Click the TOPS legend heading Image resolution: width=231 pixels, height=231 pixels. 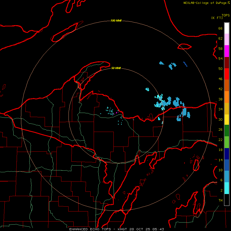(x=226, y=15)
